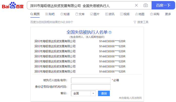The image size is (176, 102).
Task: Select the 网页 tab
Action: pos(35,14)
